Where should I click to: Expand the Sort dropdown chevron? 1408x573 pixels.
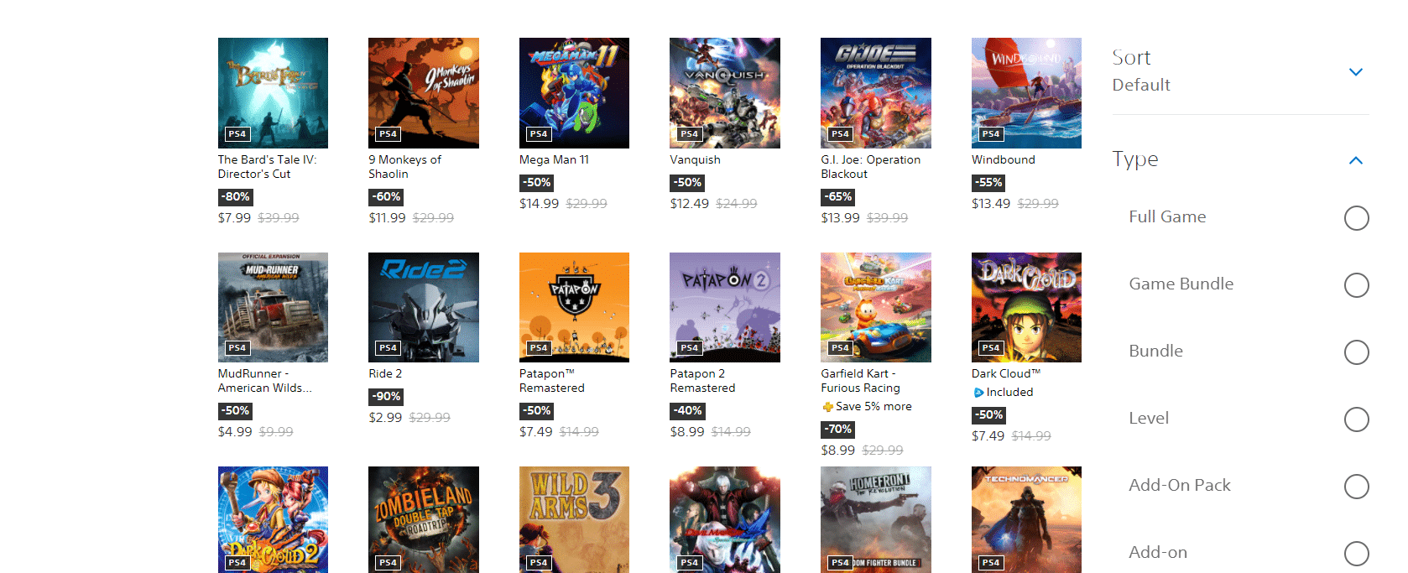[1355, 72]
